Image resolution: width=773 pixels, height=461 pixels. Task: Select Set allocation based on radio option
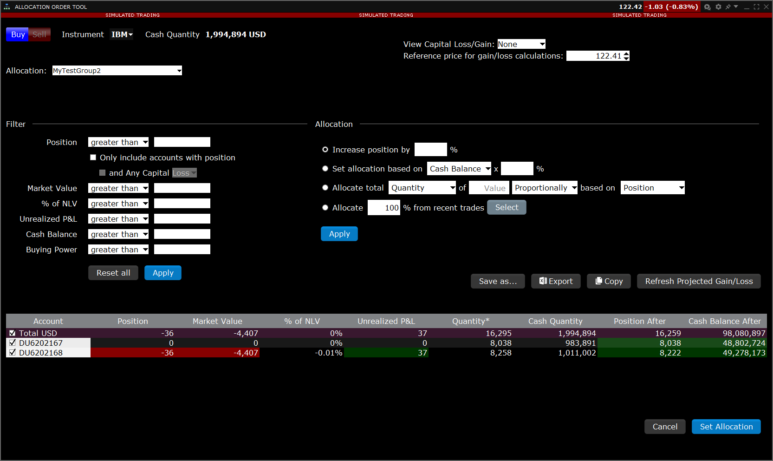pyautogui.click(x=325, y=169)
